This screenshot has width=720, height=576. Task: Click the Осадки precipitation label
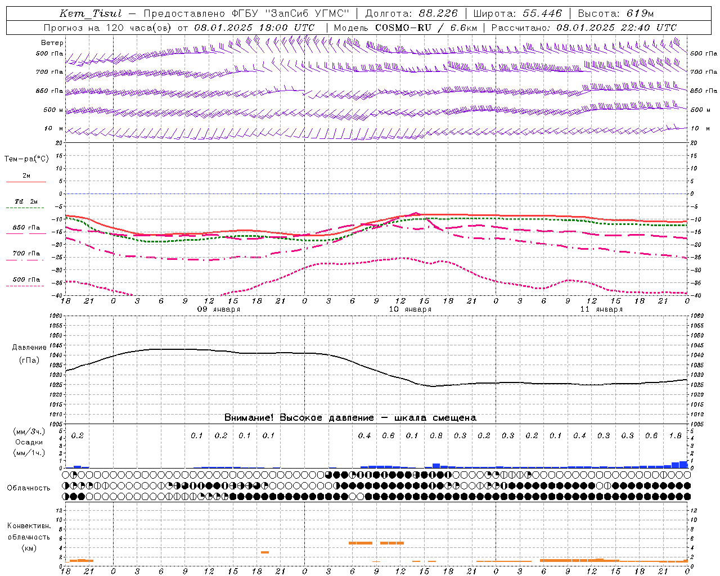29,442
